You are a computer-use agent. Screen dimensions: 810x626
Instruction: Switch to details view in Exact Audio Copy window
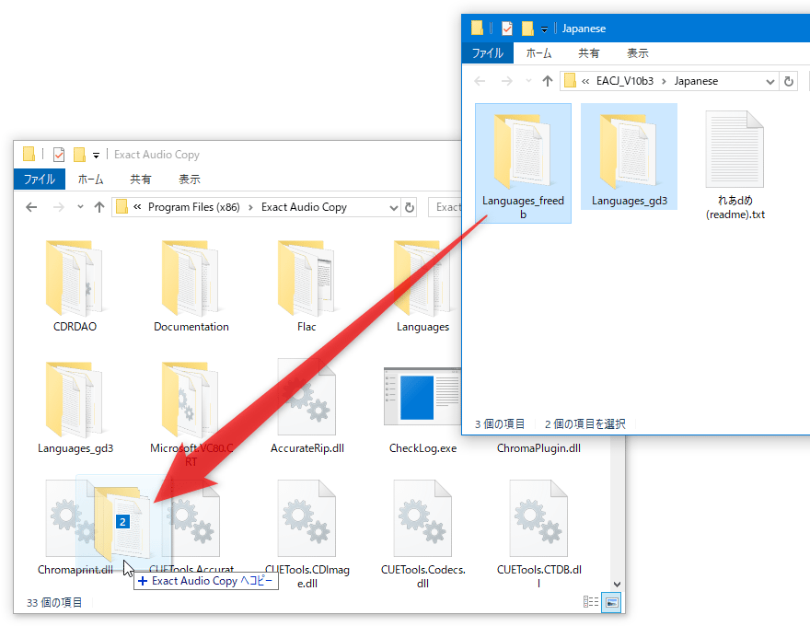591,602
